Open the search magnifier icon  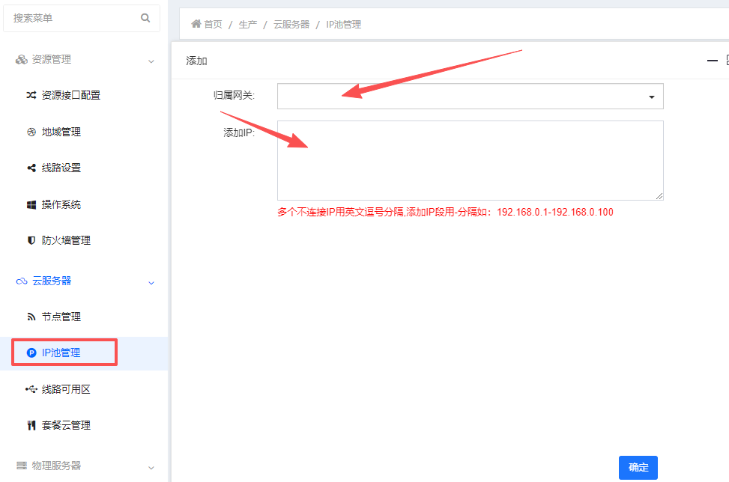tap(145, 17)
